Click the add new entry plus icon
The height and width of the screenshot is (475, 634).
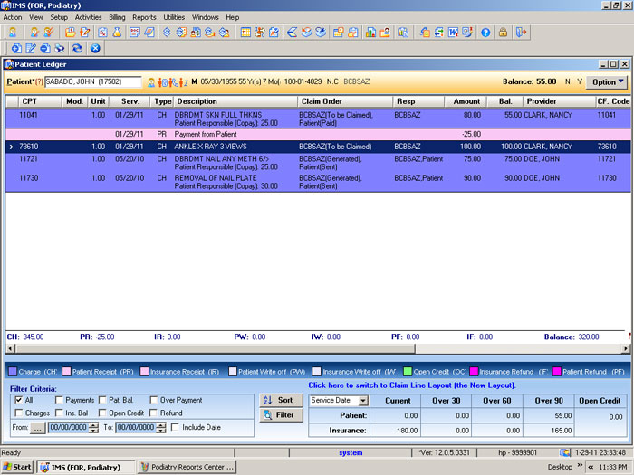click(x=16, y=49)
